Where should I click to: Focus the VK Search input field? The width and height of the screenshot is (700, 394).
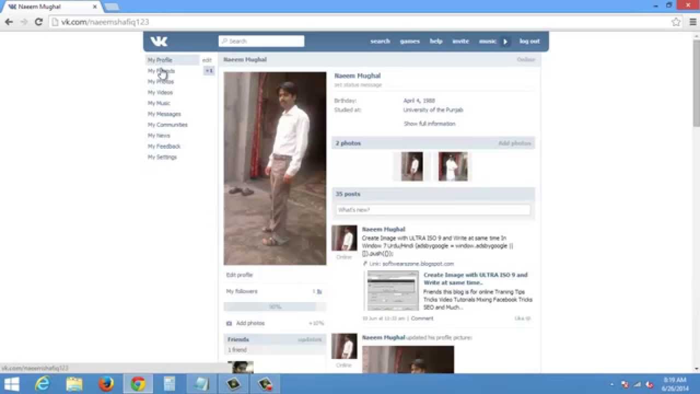click(x=261, y=41)
